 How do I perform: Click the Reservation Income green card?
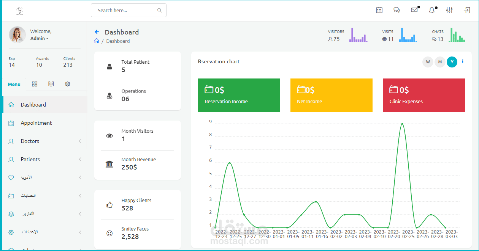(239, 95)
